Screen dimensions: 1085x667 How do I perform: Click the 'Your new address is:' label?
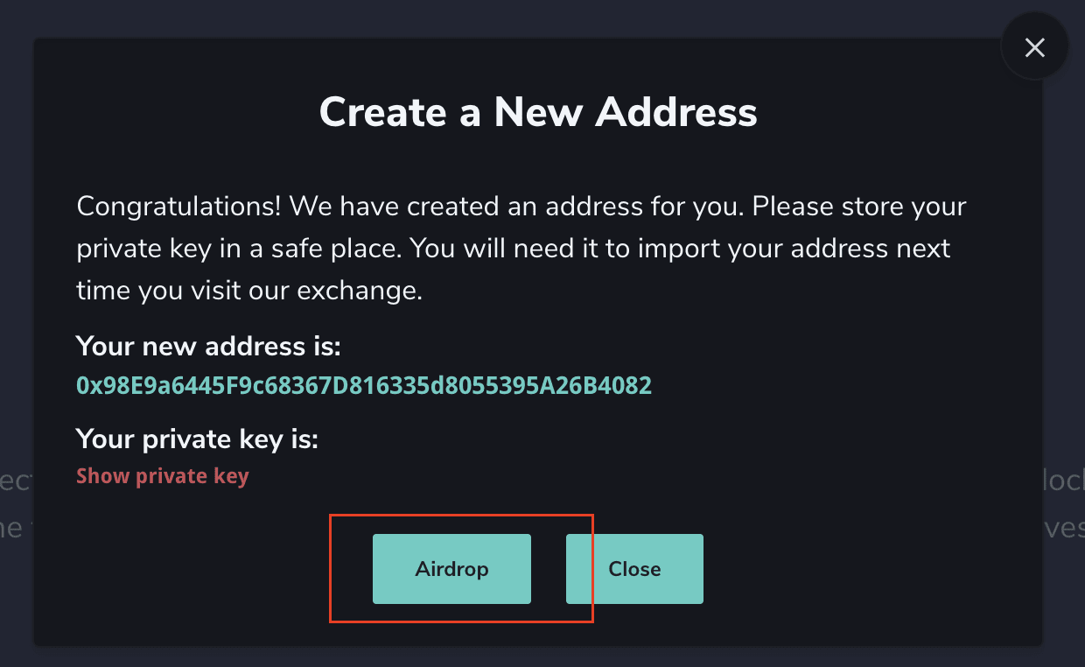(208, 347)
